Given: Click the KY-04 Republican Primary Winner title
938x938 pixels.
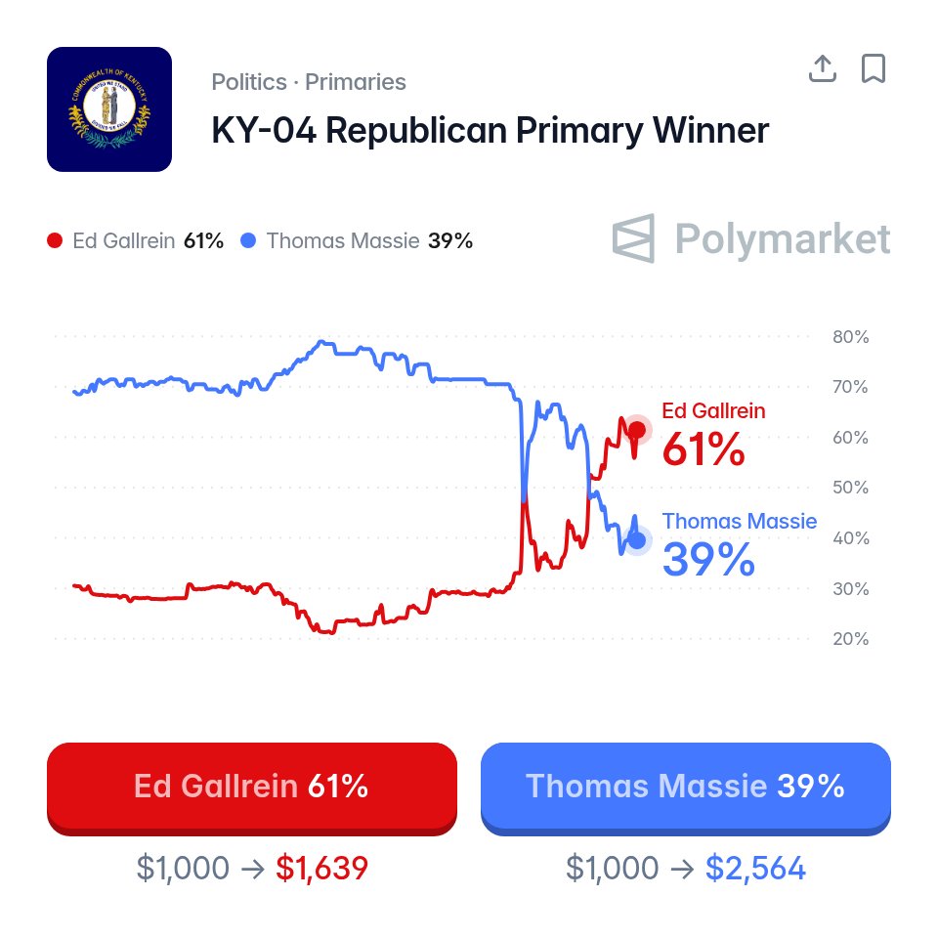Looking at the screenshot, I should pyautogui.click(x=490, y=130).
